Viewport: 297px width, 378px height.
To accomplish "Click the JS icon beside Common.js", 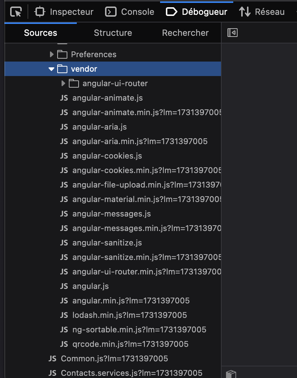I will tap(53, 359).
